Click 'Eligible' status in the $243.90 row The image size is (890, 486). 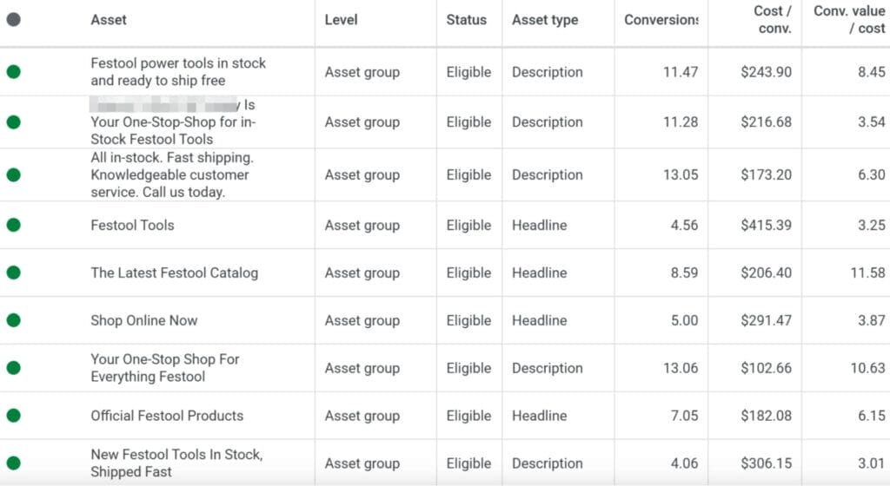pyautogui.click(x=468, y=72)
